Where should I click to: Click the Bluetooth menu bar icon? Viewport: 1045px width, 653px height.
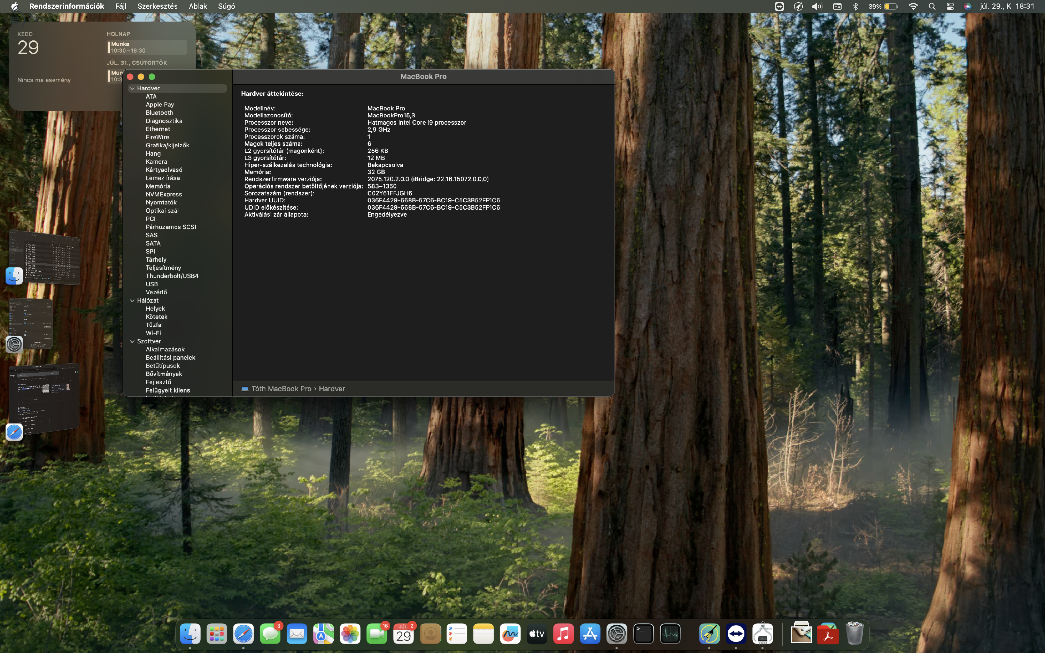pos(856,7)
